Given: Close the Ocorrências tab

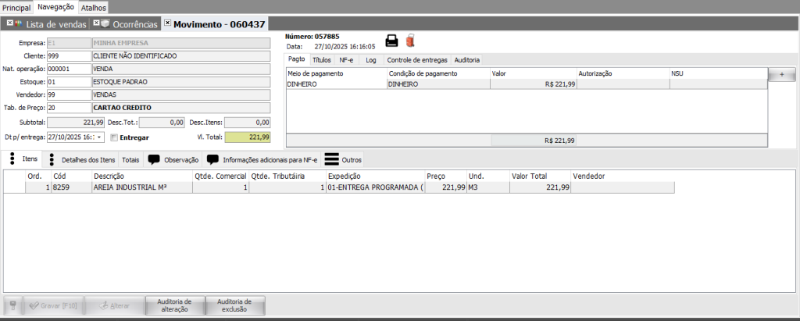Looking at the screenshot, I should [95, 23].
